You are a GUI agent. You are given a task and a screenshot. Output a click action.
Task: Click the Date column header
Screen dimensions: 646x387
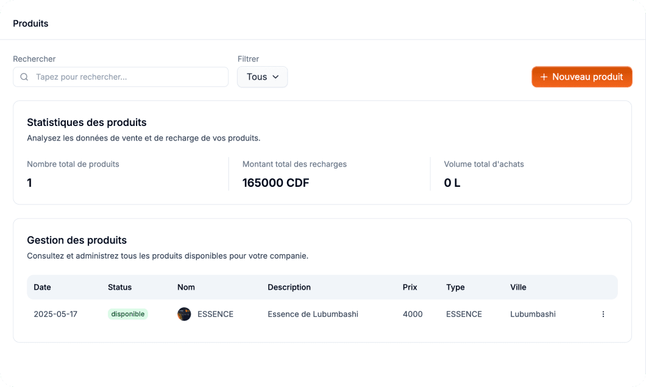(x=42, y=287)
